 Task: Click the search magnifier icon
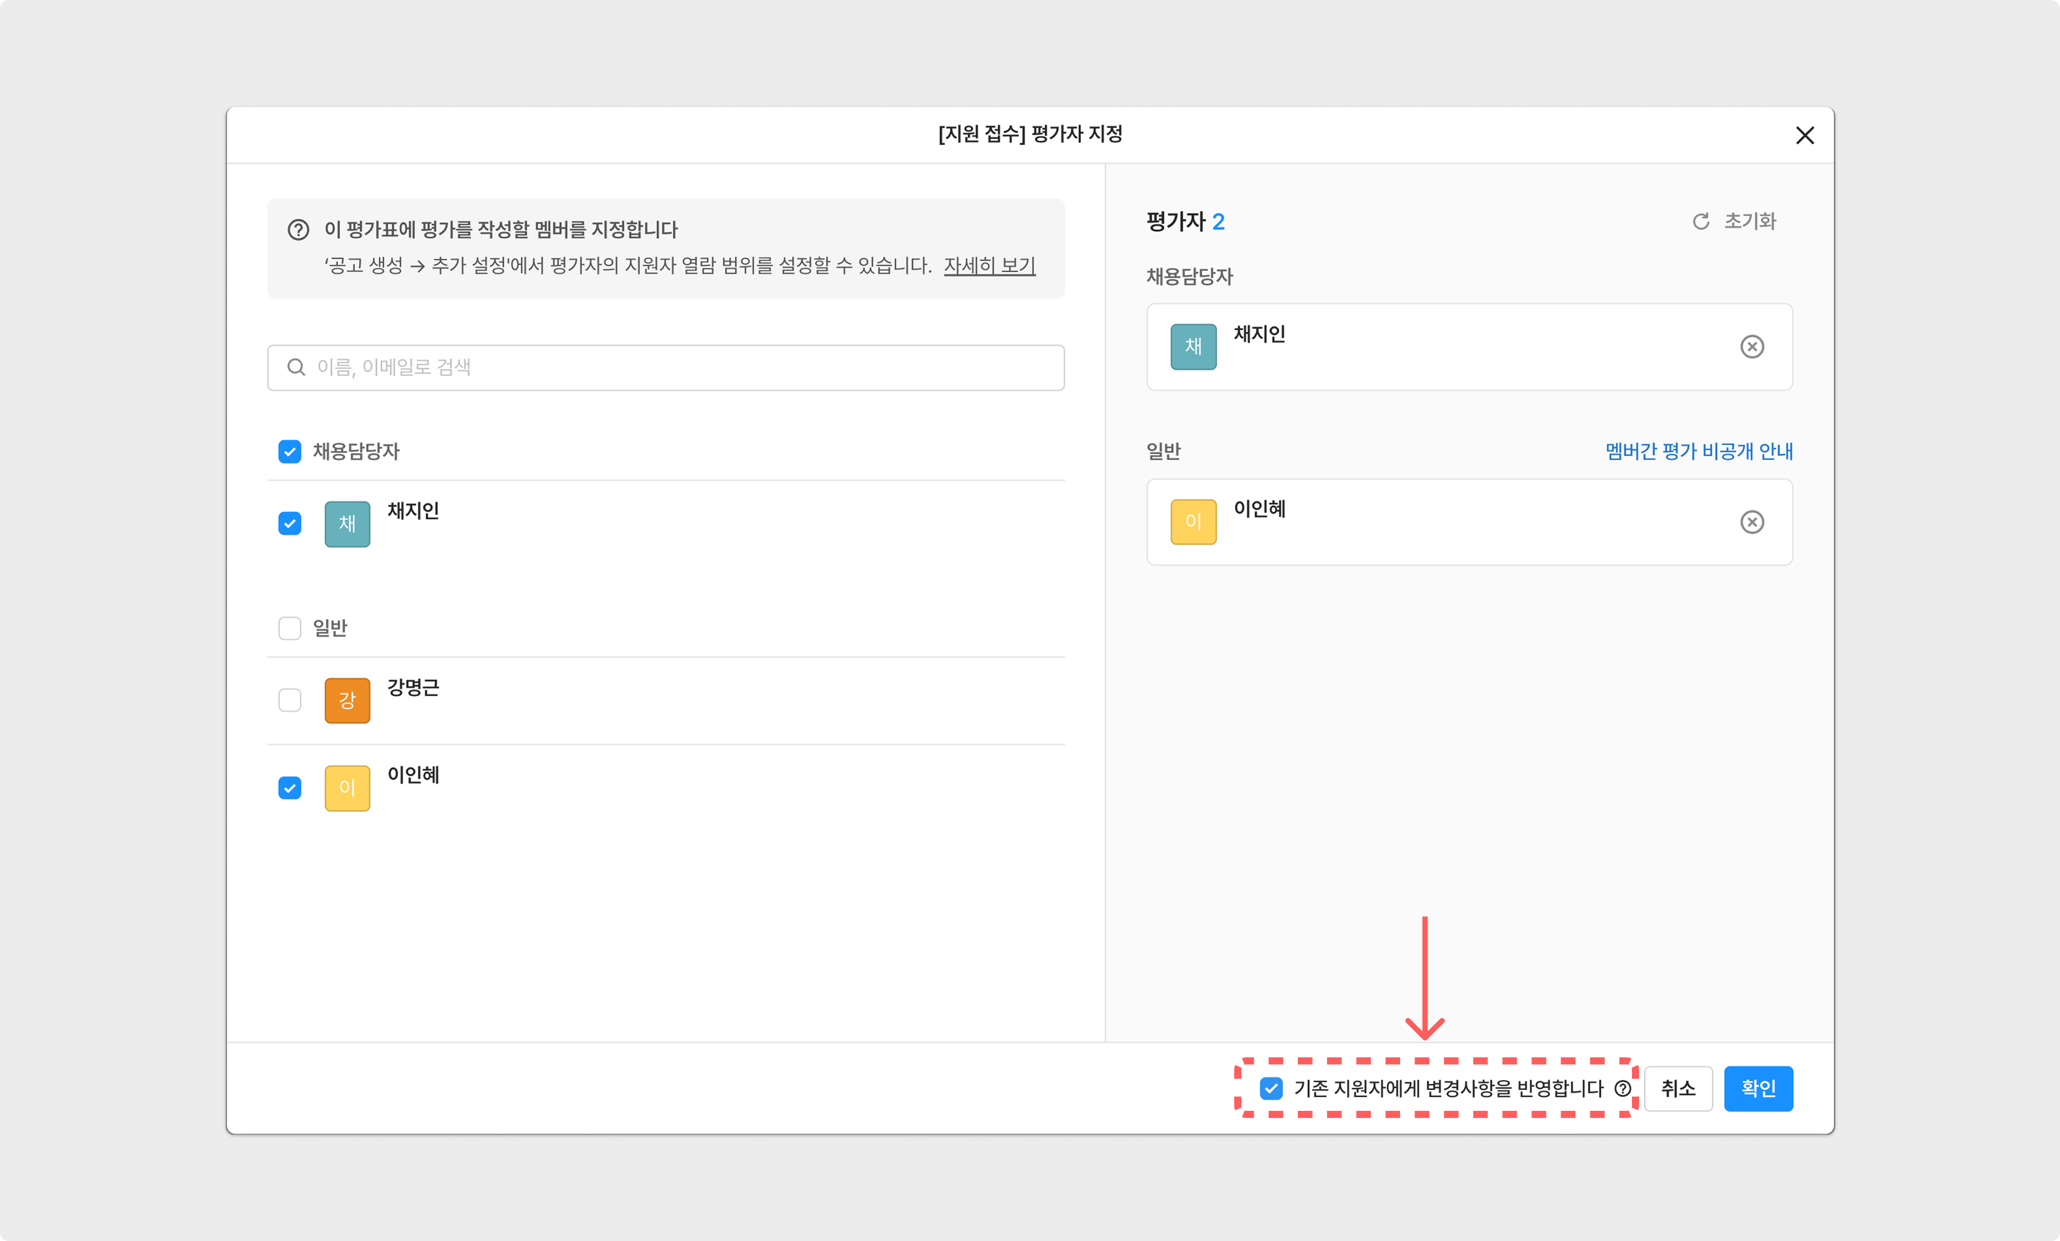click(x=296, y=368)
